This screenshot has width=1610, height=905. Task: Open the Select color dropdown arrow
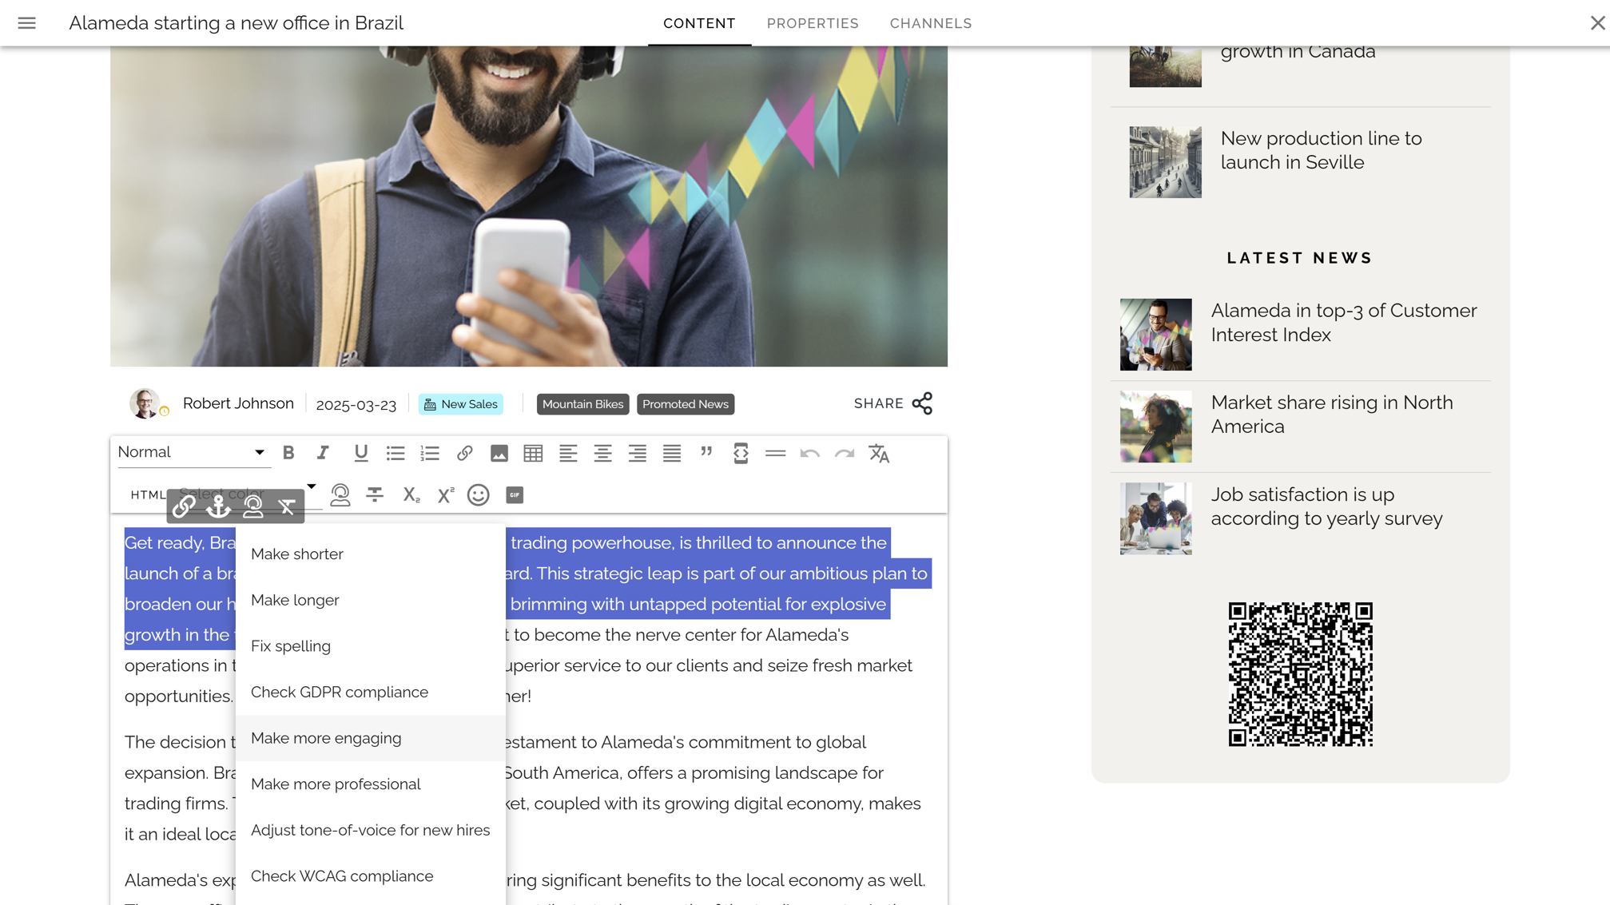tap(312, 487)
